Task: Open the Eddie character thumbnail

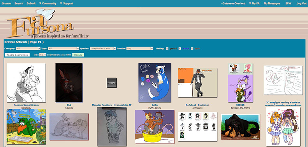Action: [x=155, y=82]
